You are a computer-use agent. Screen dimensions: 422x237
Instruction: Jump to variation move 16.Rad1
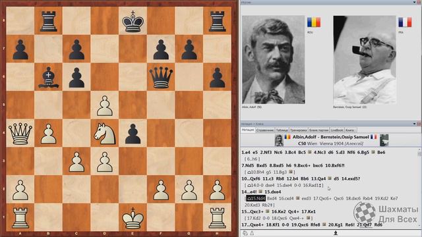(311, 185)
